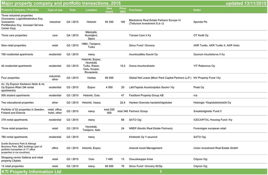This screenshot has width=268, height=175.
Task: Click the 'Orava Asuntorahasto' purchaser
Action: 142,66
